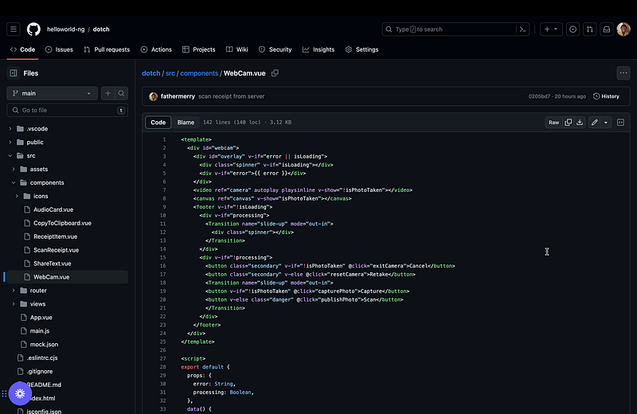Download the raw WebCam.vue file

[580, 123]
